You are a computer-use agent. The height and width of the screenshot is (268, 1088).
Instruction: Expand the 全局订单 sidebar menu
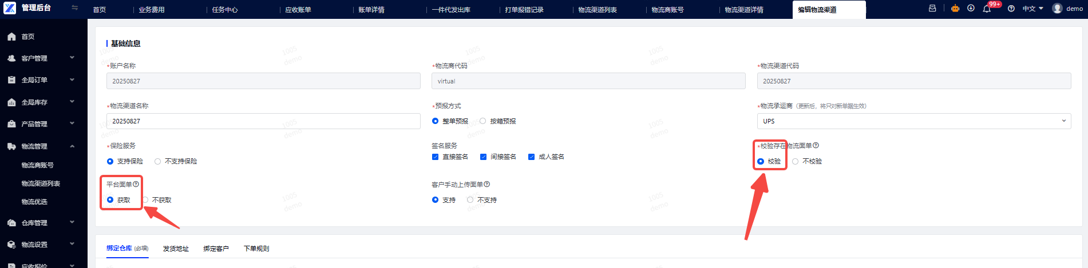(x=72, y=79)
